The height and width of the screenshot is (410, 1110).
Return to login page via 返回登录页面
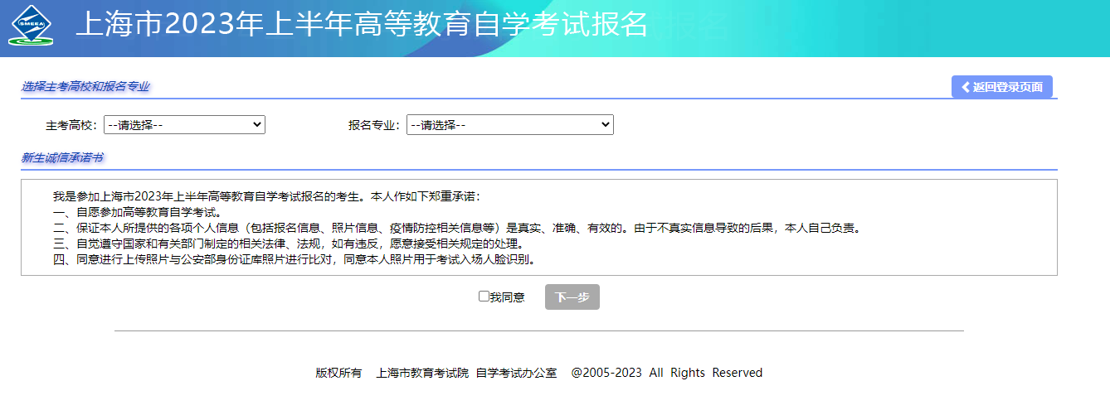click(1002, 87)
